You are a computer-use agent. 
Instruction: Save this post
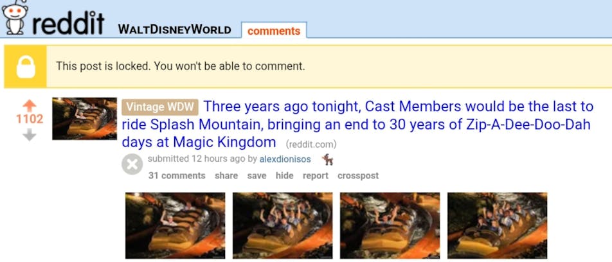click(257, 176)
